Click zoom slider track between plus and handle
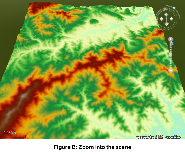The height and width of the screenshot is (154, 185). point(171,47)
